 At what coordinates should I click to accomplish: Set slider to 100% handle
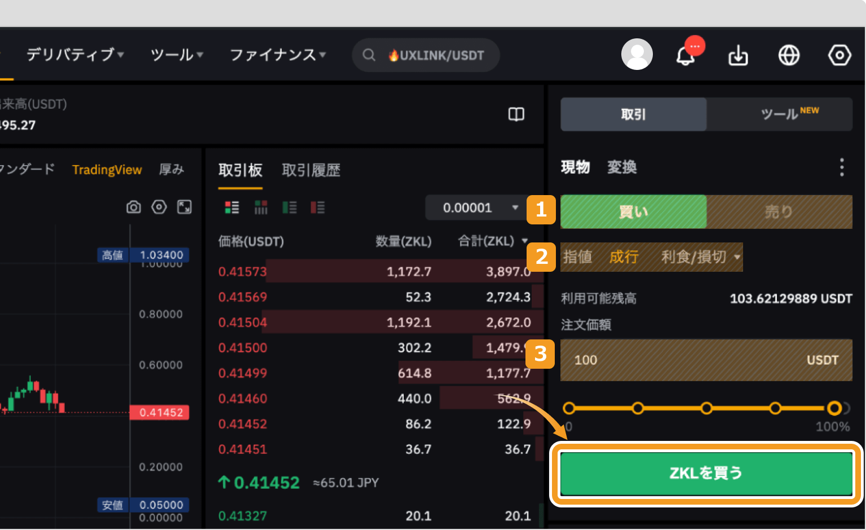(834, 408)
